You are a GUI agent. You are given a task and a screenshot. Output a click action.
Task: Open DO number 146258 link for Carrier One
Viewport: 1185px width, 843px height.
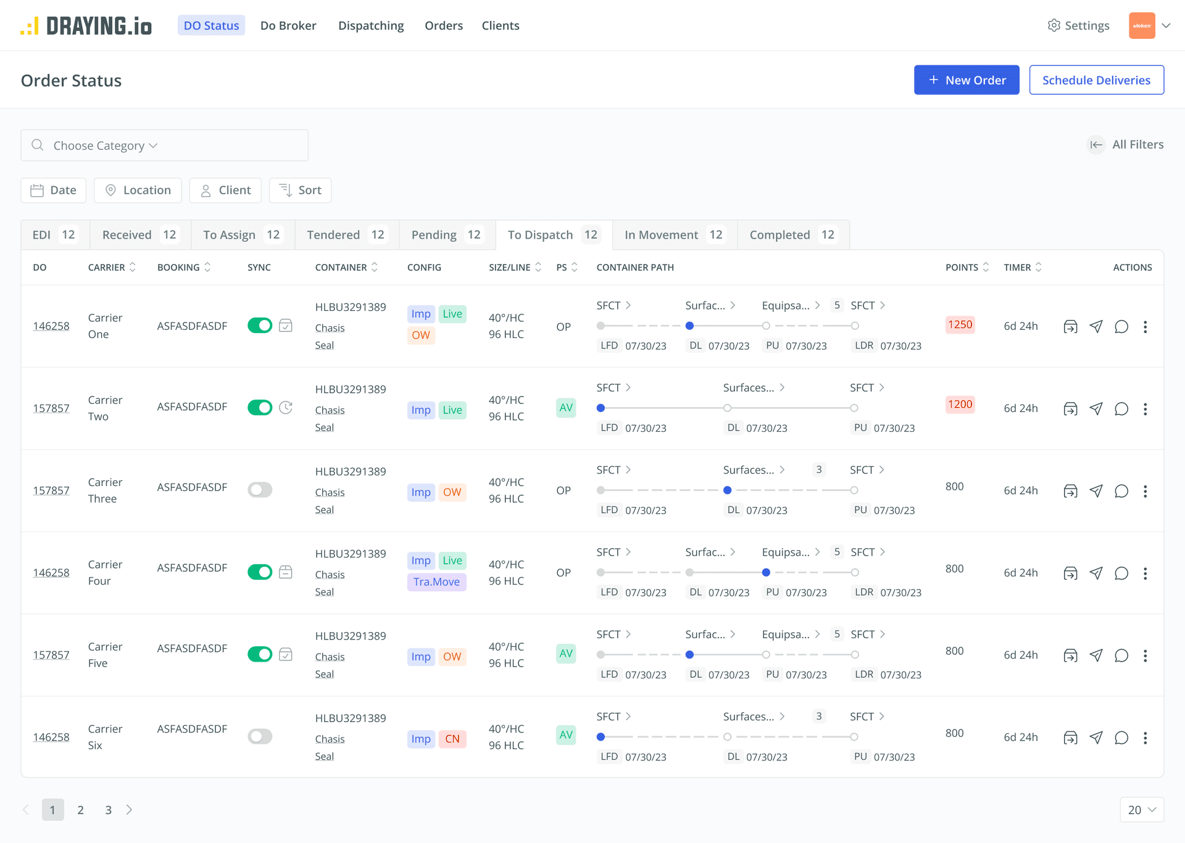click(51, 326)
